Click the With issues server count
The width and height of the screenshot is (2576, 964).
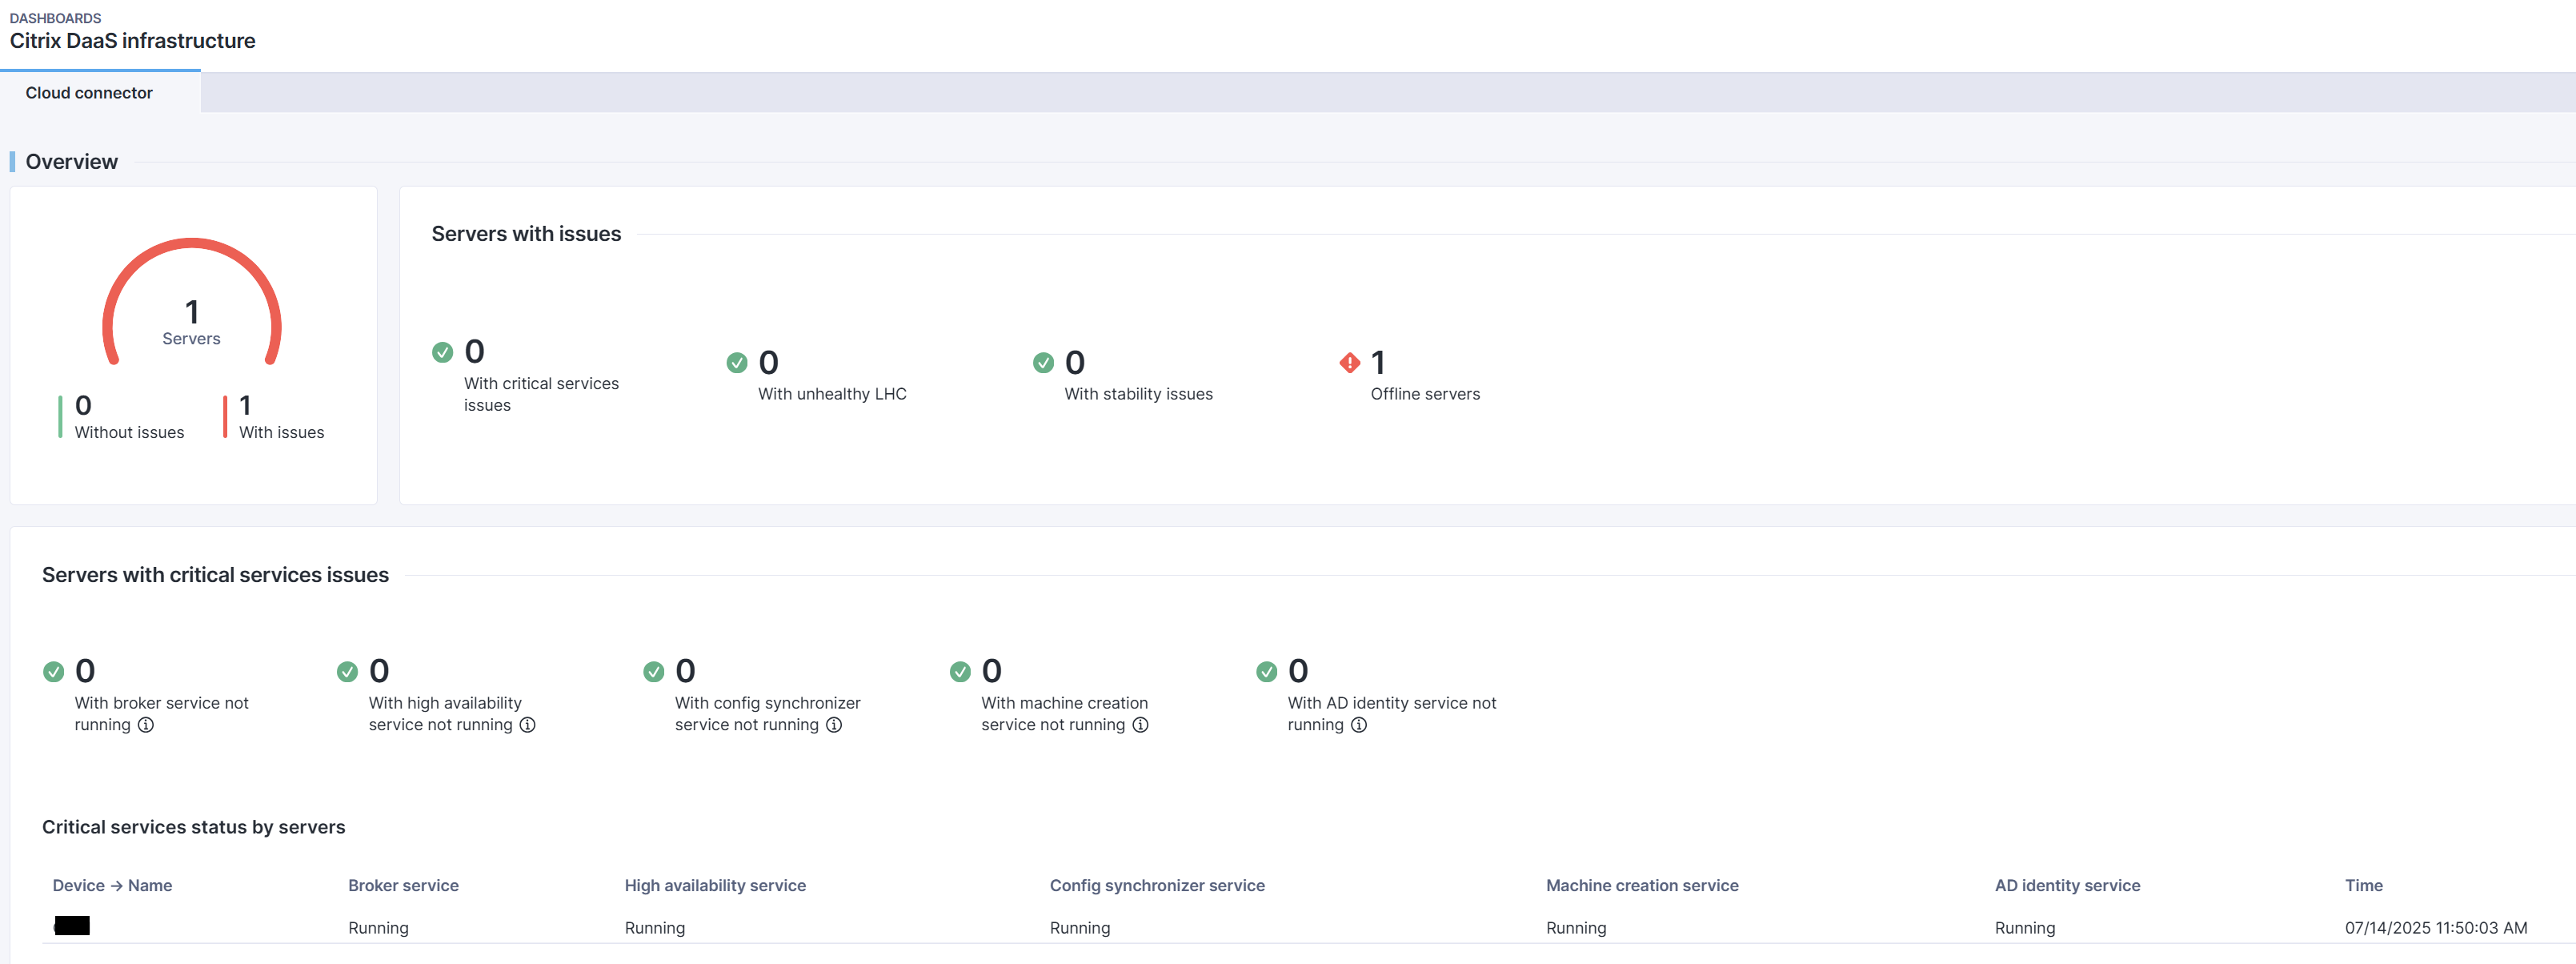(245, 405)
